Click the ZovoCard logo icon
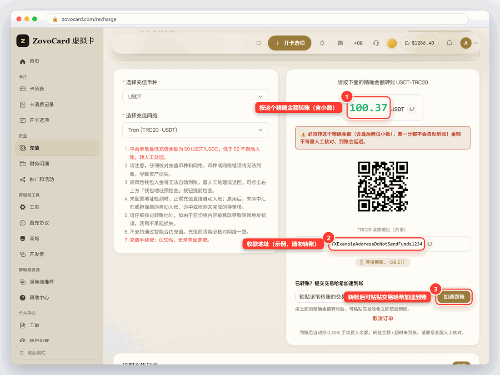Image resolution: width=500 pixels, height=375 pixels. [23, 41]
